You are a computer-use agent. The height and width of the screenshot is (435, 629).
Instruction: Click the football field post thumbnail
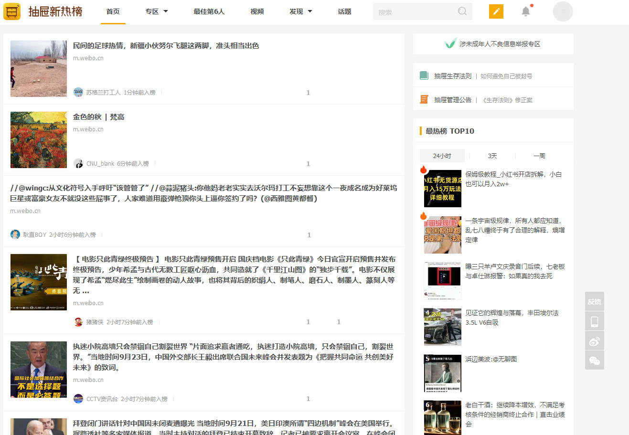click(x=39, y=69)
